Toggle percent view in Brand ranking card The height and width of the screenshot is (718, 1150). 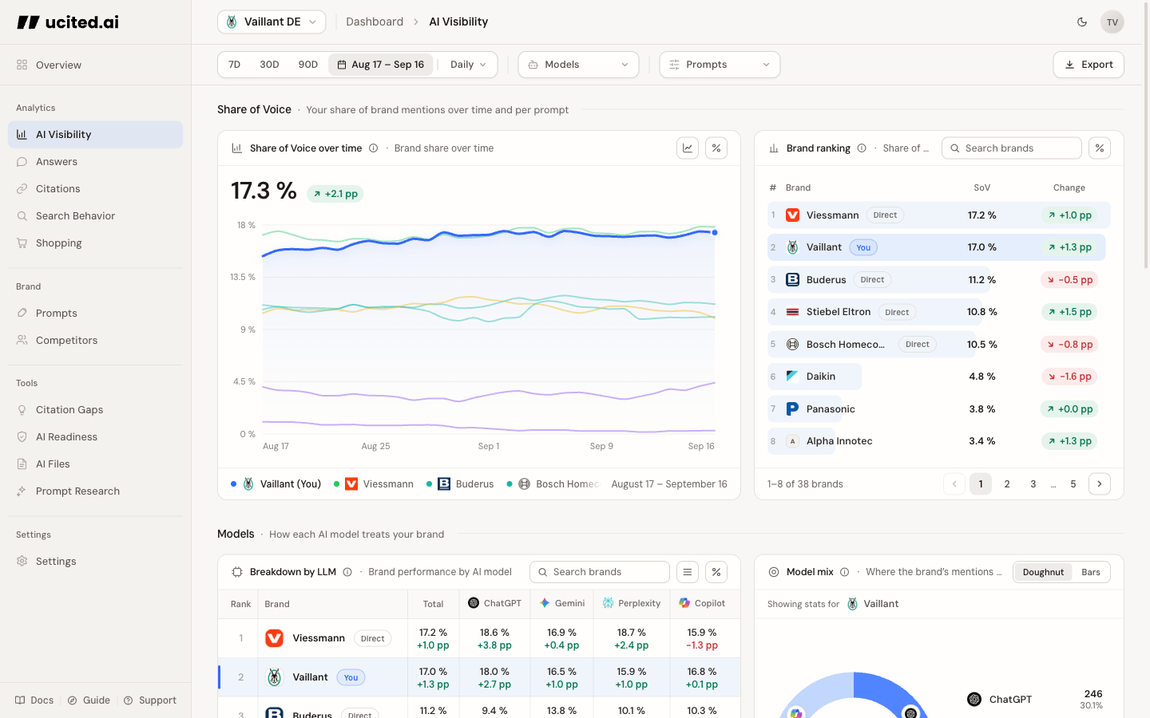tap(1100, 148)
